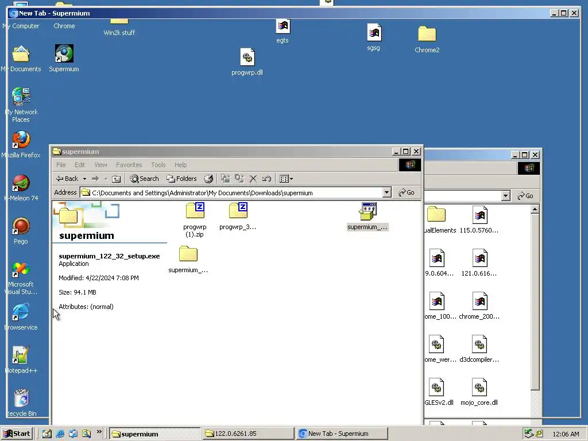The image size is (588, 441).
Task: Click the History toolbar icon
Action: pyautogui.click(x=208, y=179)
